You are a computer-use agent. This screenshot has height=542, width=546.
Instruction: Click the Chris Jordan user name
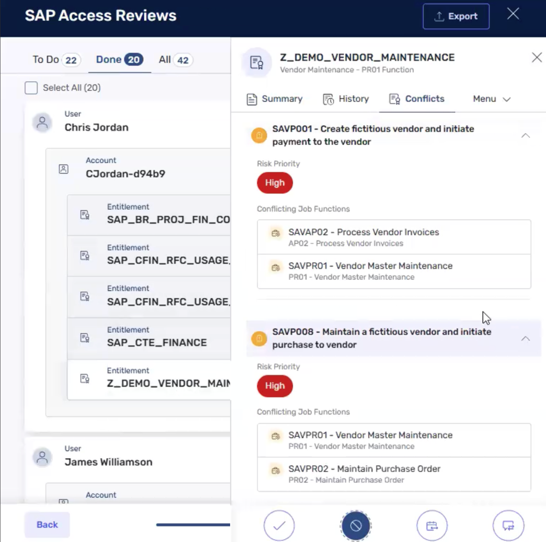(96, 127)
